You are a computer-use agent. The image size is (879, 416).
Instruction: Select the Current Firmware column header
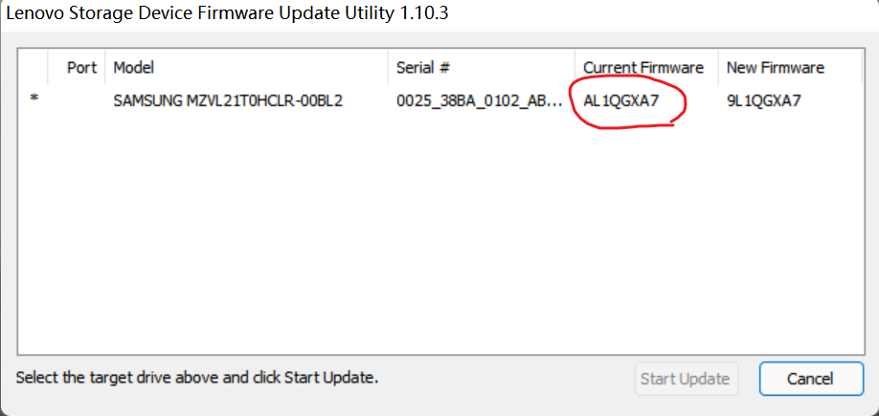(x=643, y=68)
